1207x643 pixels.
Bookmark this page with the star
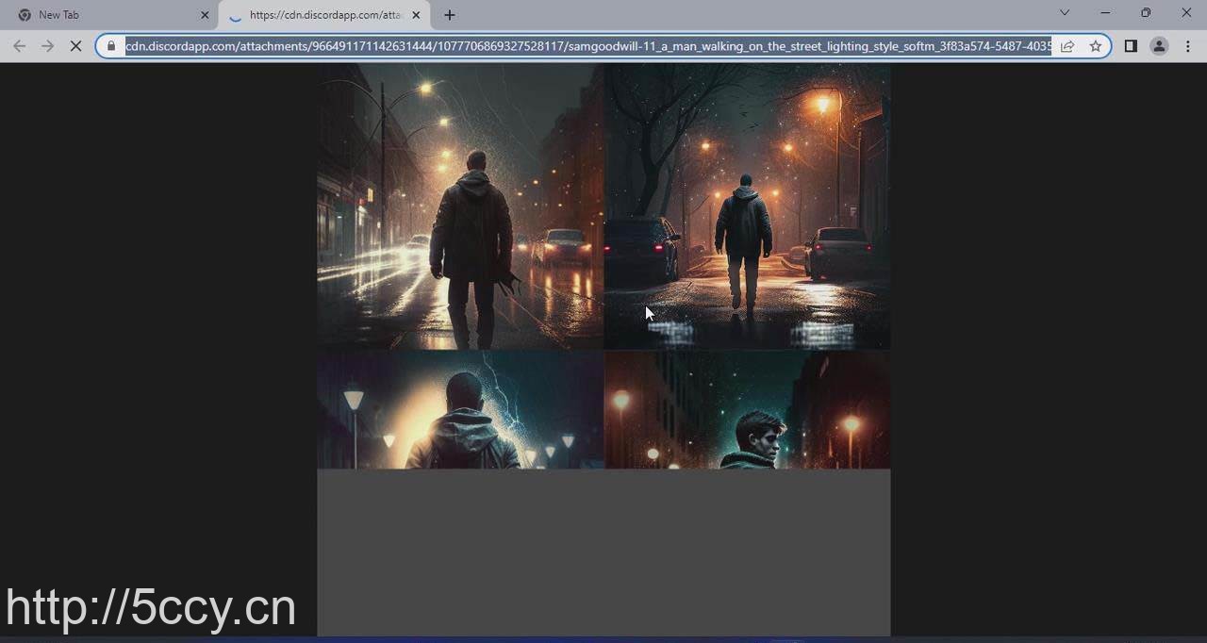click(x=1095, y=46)
